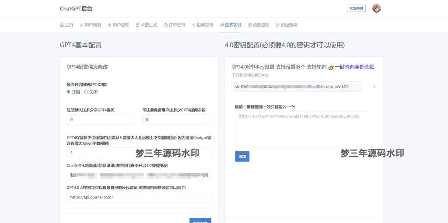The image size is (448, 223).
Task: Click the 一键查询全部余额 link
Action: point(354,67)
